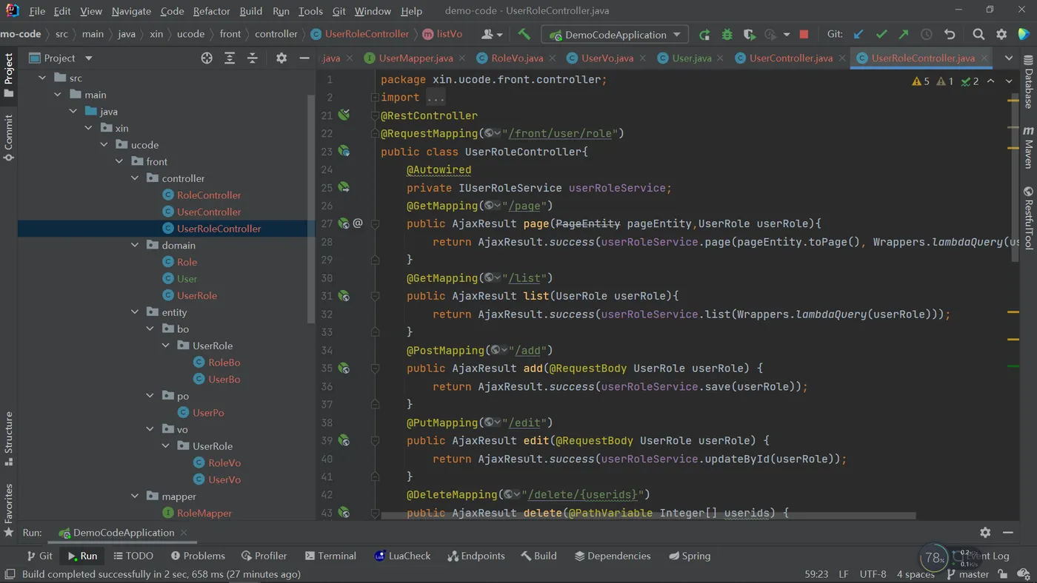Open the Maven tool window
The image size is (1037, 583).
(1028, 147)
